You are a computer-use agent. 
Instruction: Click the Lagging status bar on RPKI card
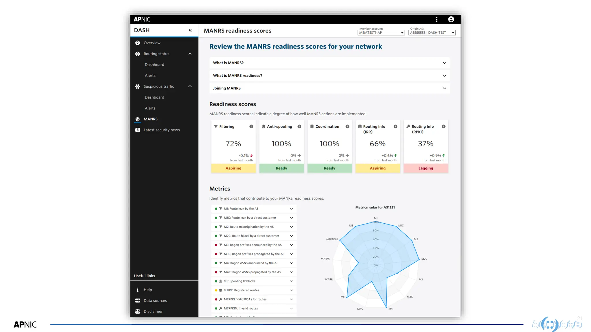426,168
